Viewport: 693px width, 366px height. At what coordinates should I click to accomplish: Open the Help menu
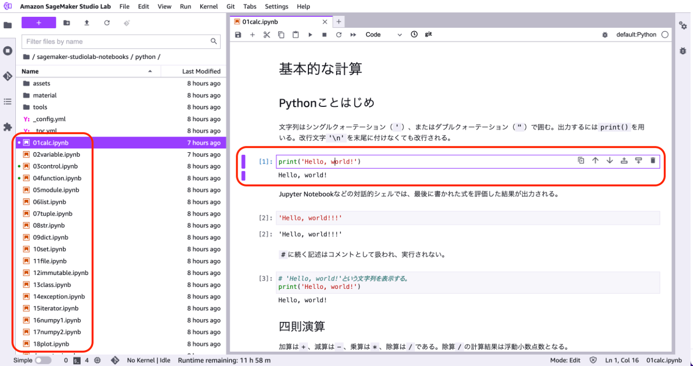[303, 6]
